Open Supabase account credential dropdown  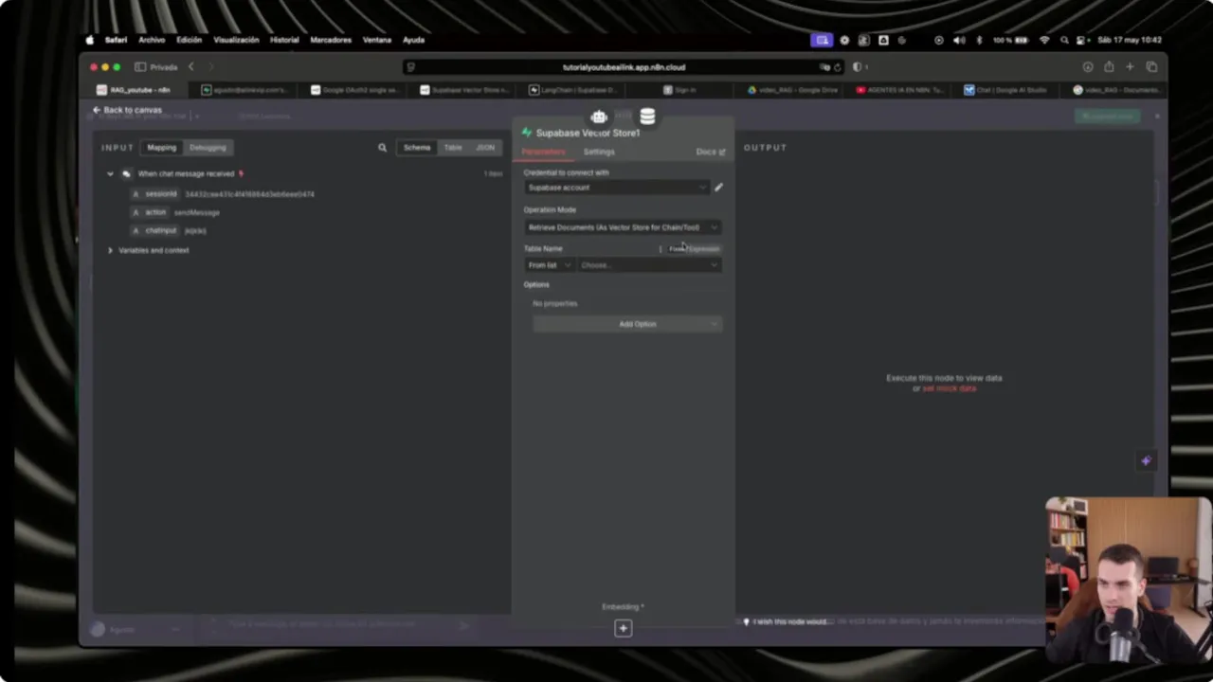[x=617, y=188]
